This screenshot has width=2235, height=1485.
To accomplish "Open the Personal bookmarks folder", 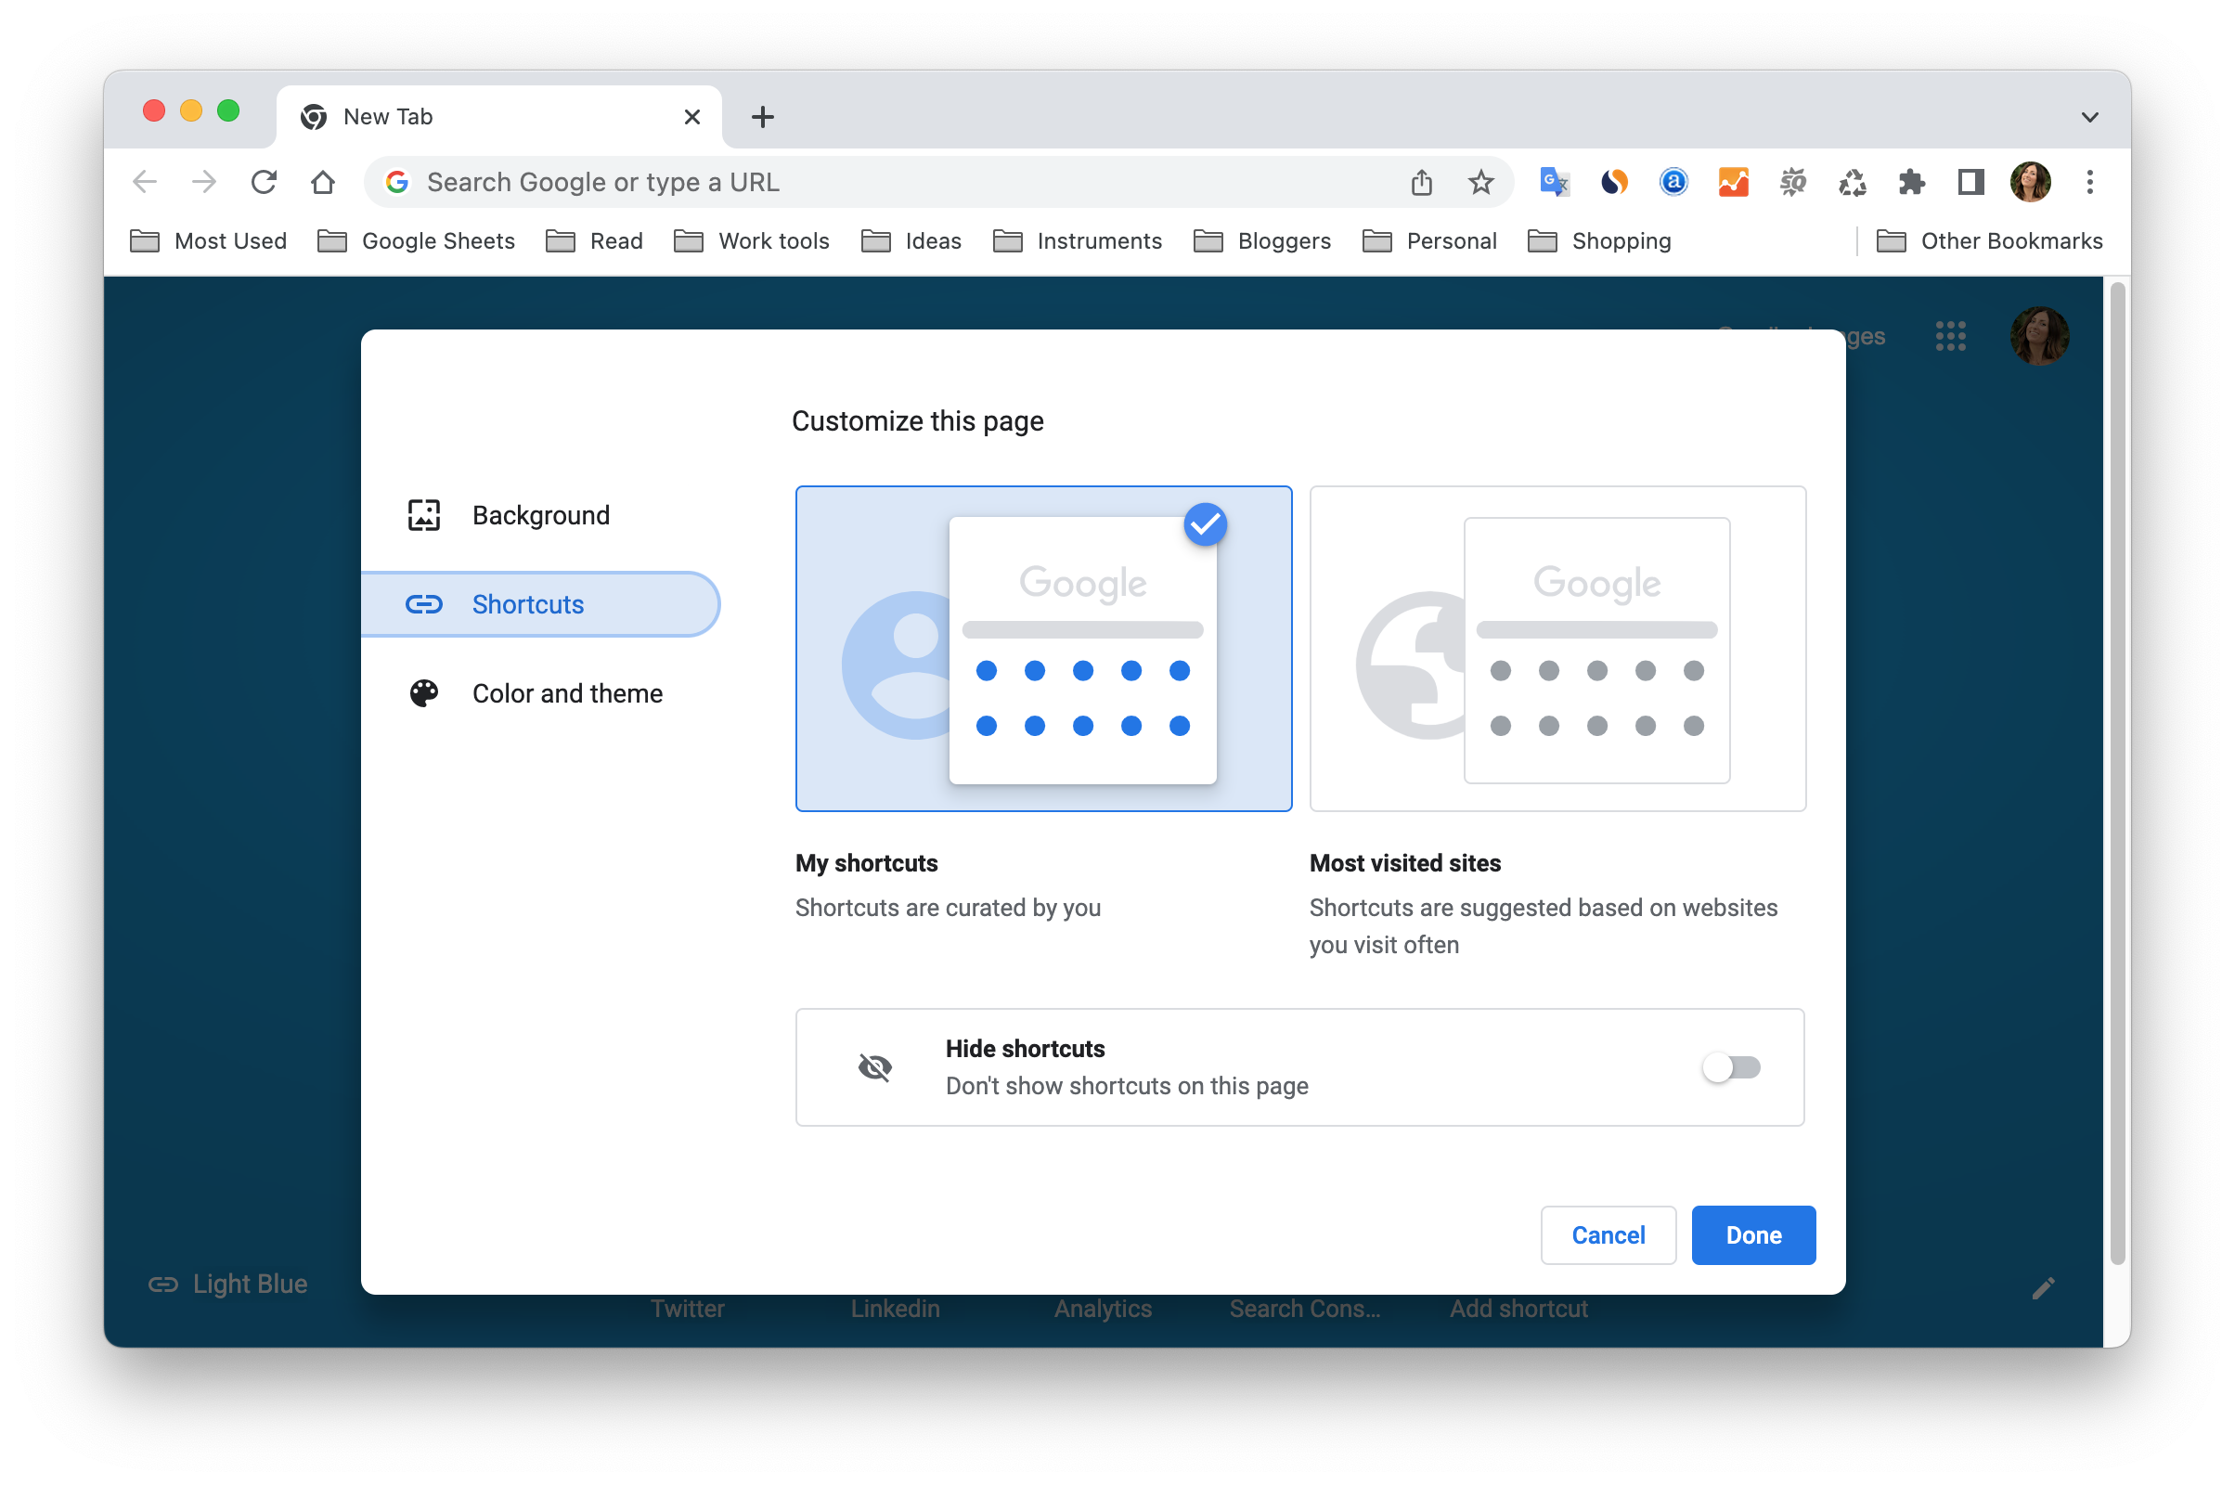I will 1429,241.
